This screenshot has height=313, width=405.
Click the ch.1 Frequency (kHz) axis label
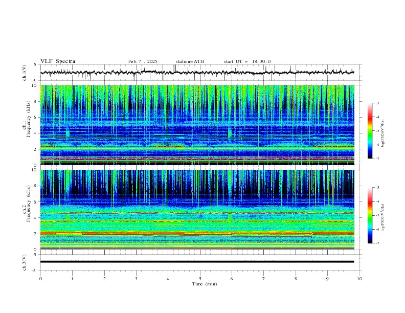(x=27, y=119)
